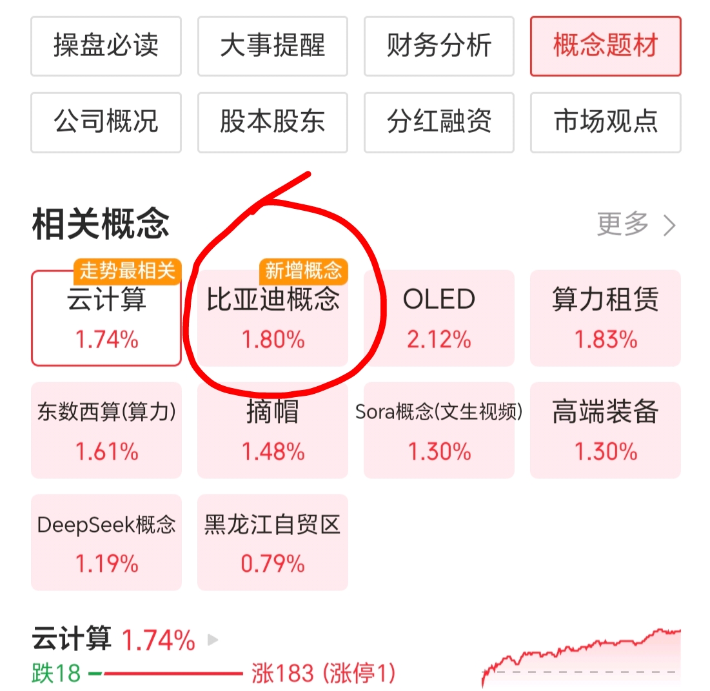Open the 比亚迪概念 concept tile

click(273, 318)
